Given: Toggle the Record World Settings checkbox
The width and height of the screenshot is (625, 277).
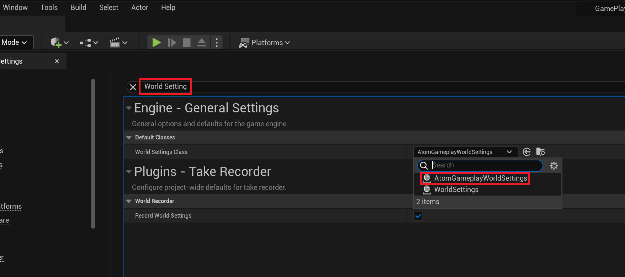Looking at the screenshot, I should pos(418,216).
